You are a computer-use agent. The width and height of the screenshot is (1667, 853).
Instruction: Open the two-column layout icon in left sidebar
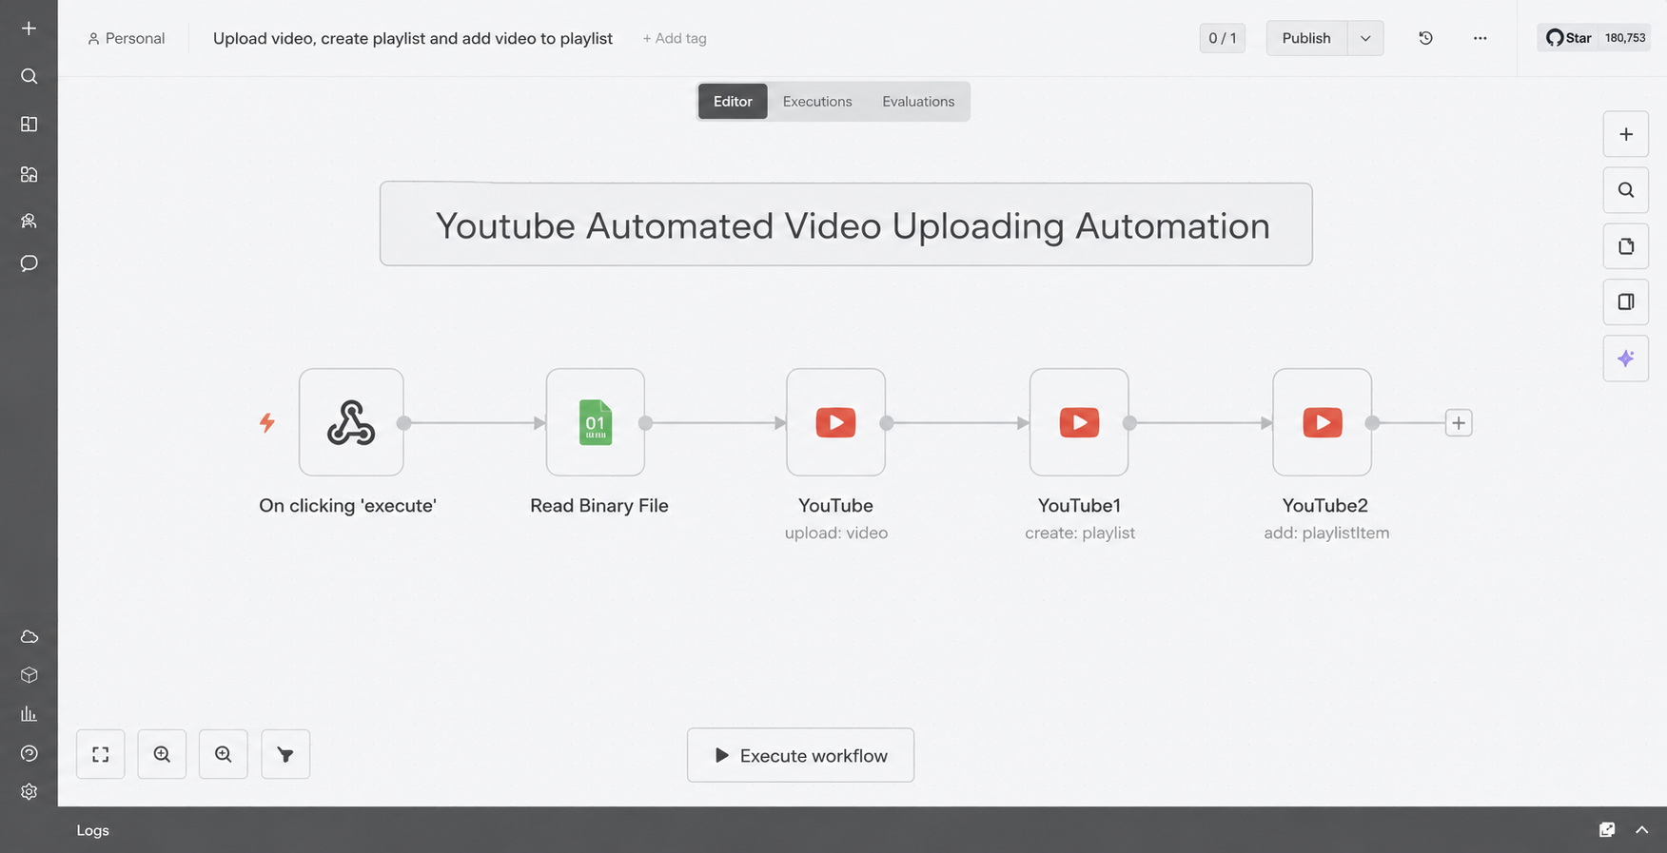[29, 125]
